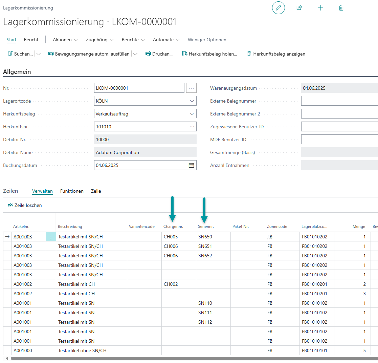This screenshot has height=363, width=378.
Task: Open calendar picker for Buchungsdatum
Action: pyautogui.click(x=191, y=165)
